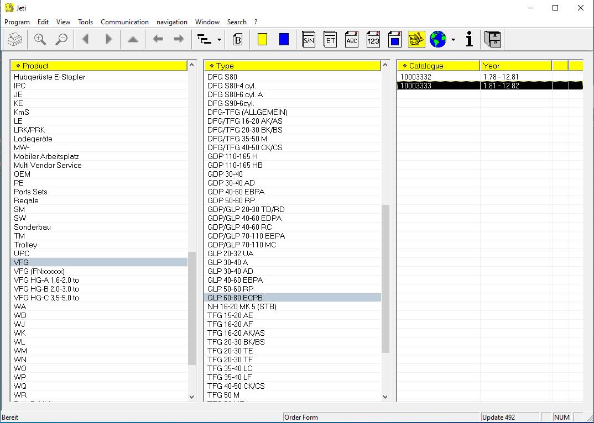Open the Search menu
Screen dimensions: 594x423
[237, 22]
